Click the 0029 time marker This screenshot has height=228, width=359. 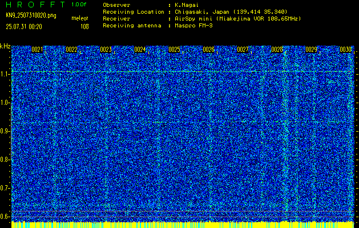(312, 50)
